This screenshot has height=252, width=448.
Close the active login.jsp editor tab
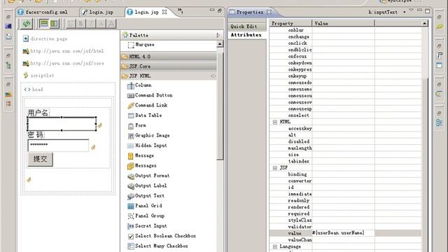164,12
